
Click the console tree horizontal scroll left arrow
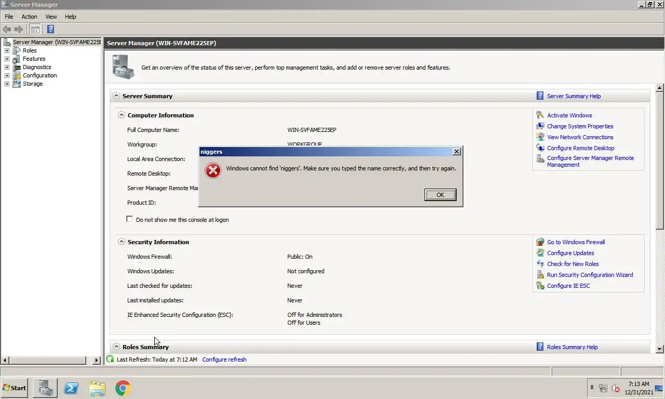[x=5, y=360]
